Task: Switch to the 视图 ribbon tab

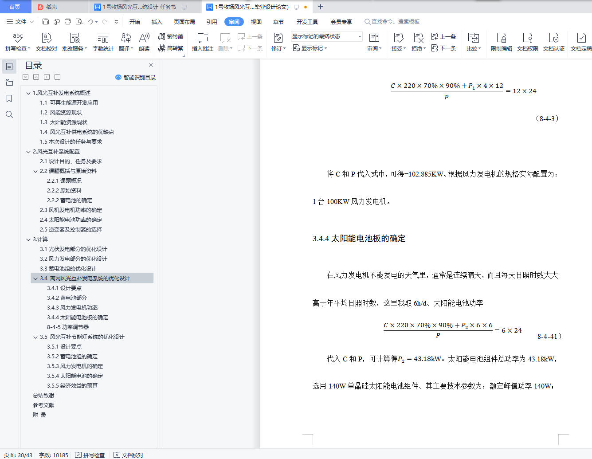Action: pyautogui.click(x=256, y=22)
